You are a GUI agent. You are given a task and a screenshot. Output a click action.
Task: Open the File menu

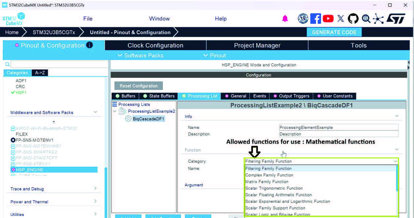[88, 19]
